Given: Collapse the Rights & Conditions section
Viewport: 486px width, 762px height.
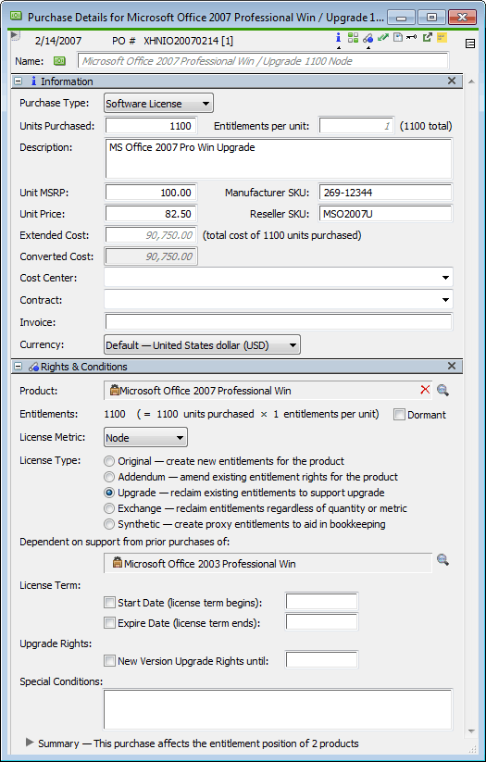Looking at the screenshot, I should 19,367.
